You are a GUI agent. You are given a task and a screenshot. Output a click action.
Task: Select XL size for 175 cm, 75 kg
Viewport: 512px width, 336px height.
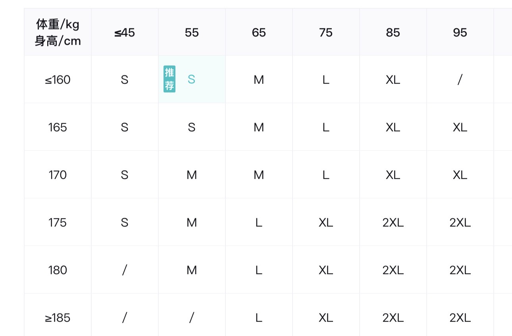click(326, 223)
